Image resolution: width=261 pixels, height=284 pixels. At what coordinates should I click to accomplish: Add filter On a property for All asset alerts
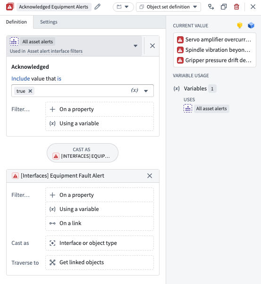[100, 109]
